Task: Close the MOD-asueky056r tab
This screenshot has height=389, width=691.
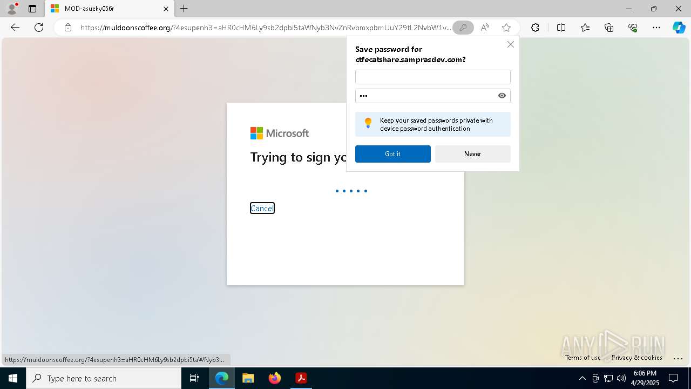Action: click(x=166, y=9)
